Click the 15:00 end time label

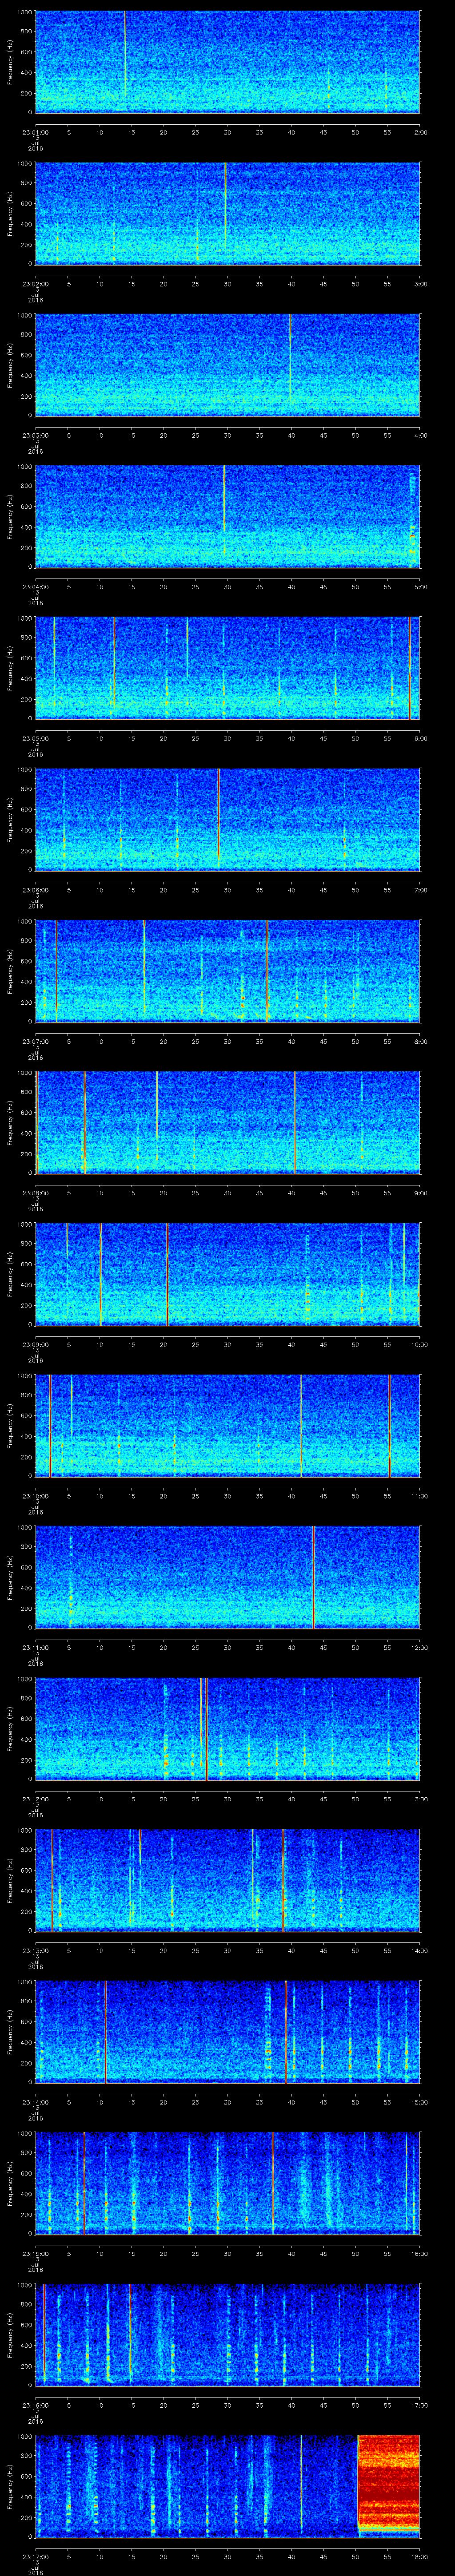(420, 2101)
